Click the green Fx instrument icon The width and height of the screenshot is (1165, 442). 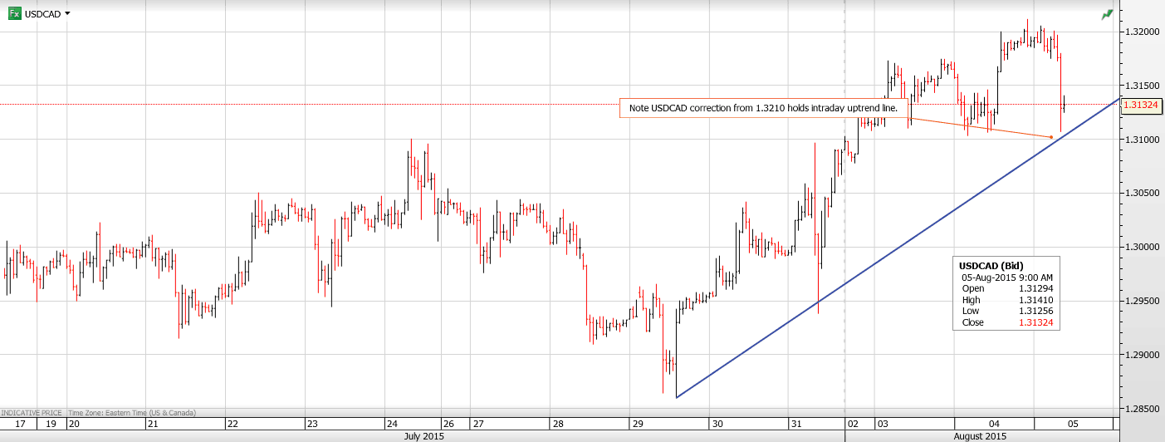point(15,13)
